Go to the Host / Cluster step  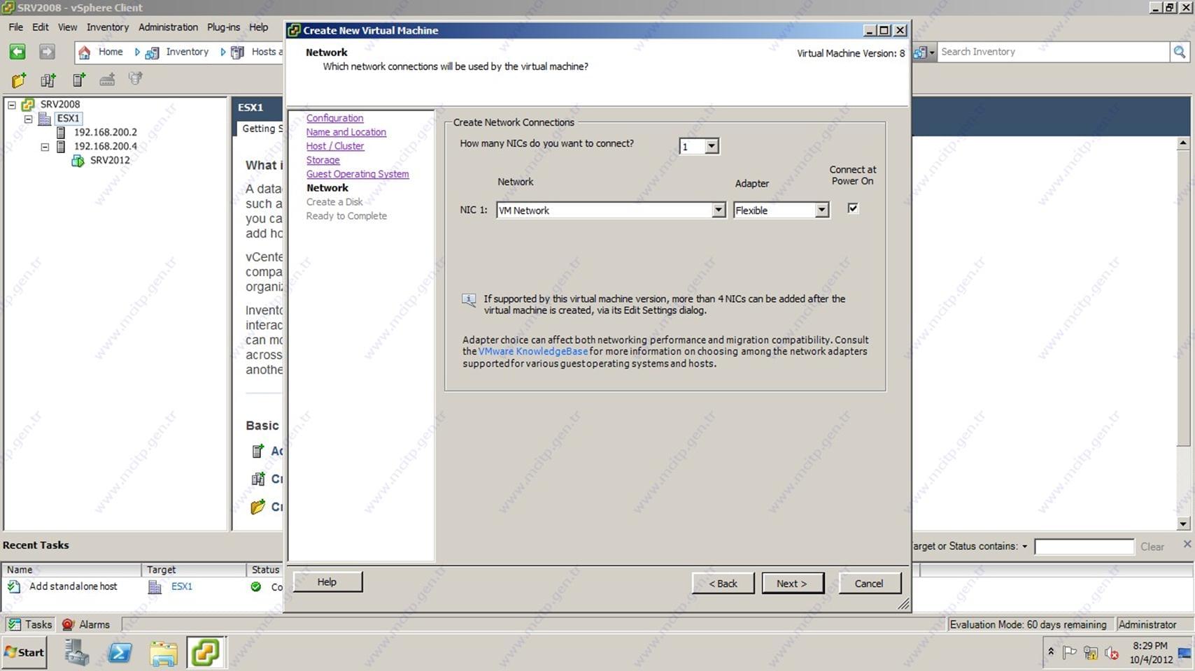[335, 146]
